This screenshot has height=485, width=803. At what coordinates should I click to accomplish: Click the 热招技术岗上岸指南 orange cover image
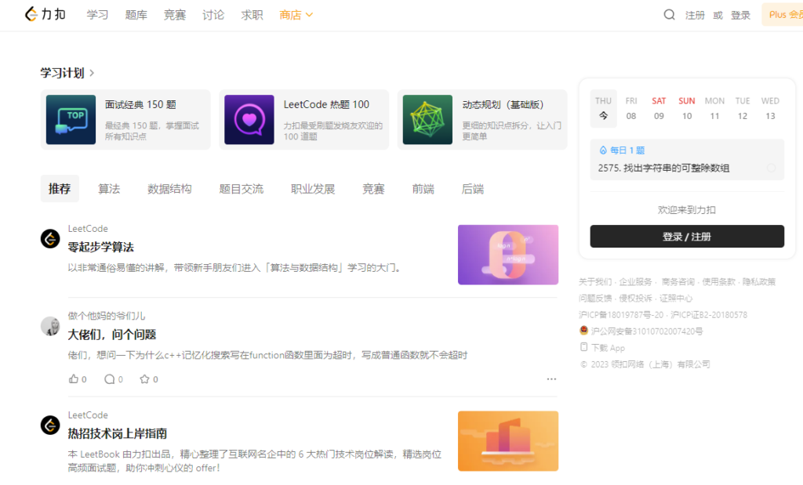click(508, 441)
